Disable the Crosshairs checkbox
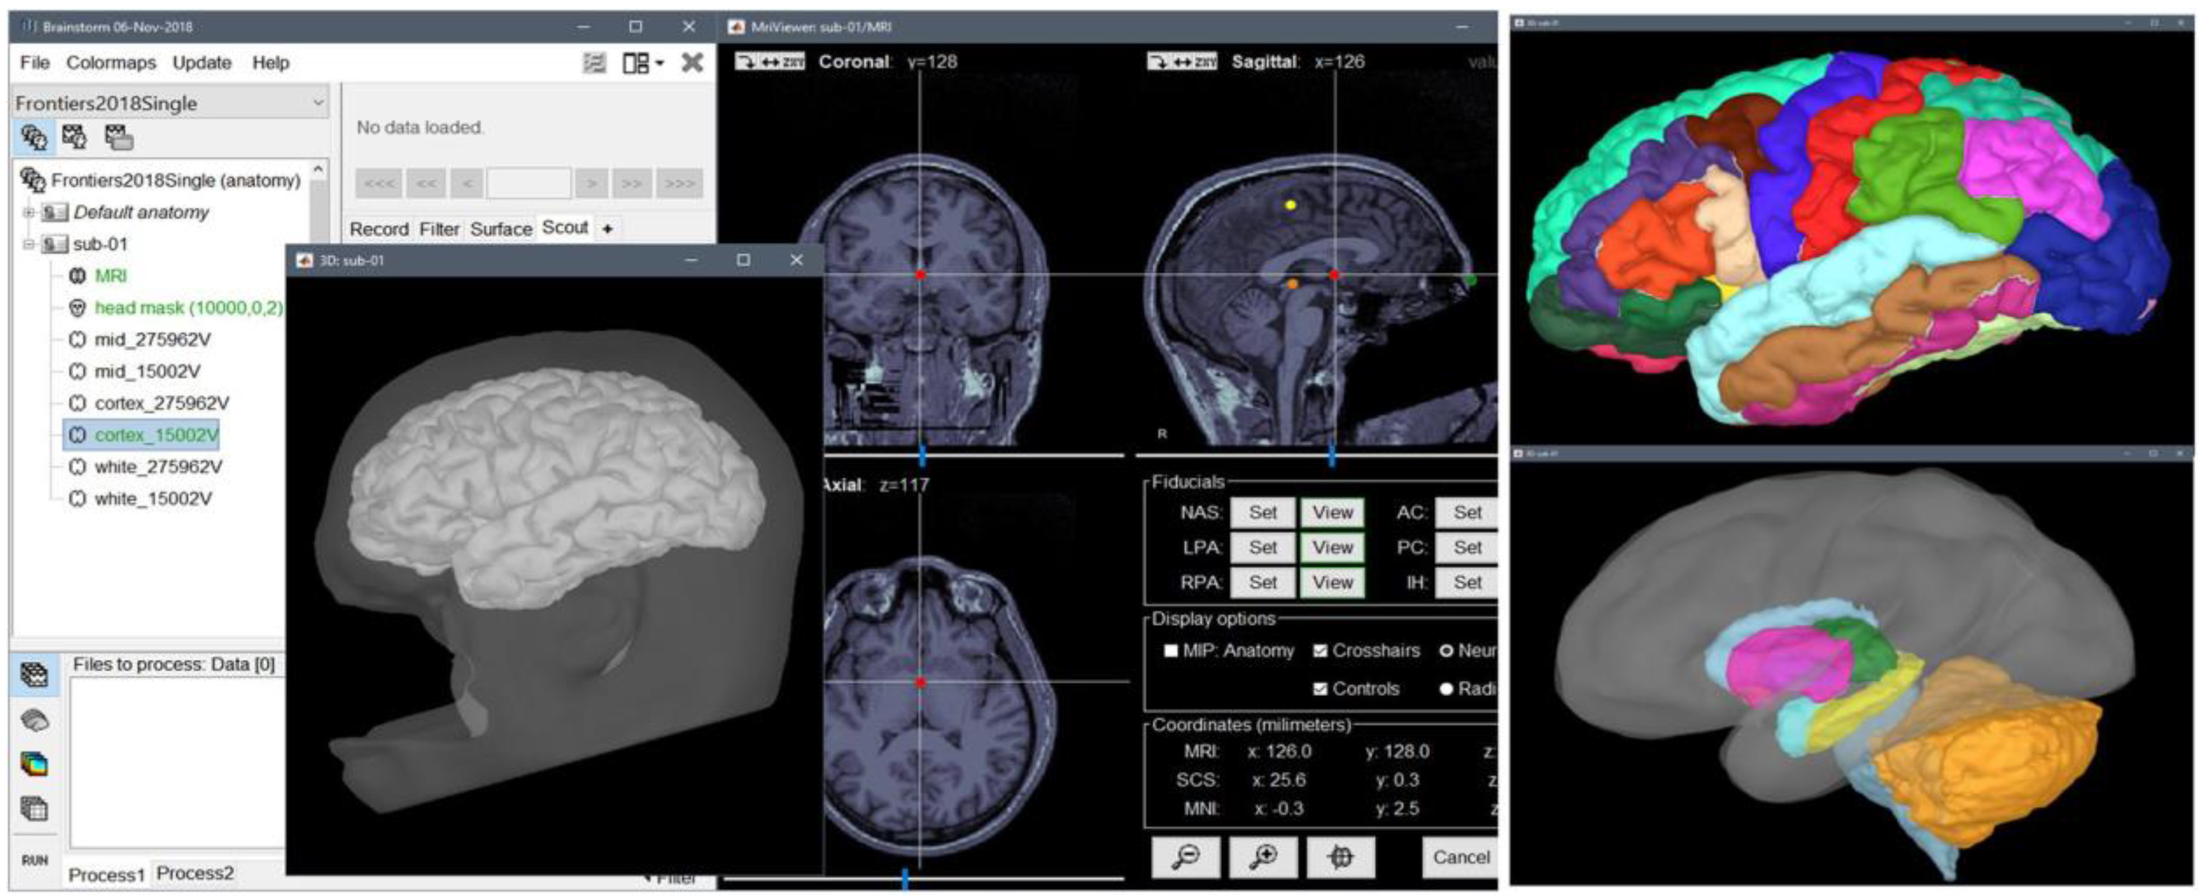The image size is (2204, 896). pyautogui.click(x=1320, y=650)
